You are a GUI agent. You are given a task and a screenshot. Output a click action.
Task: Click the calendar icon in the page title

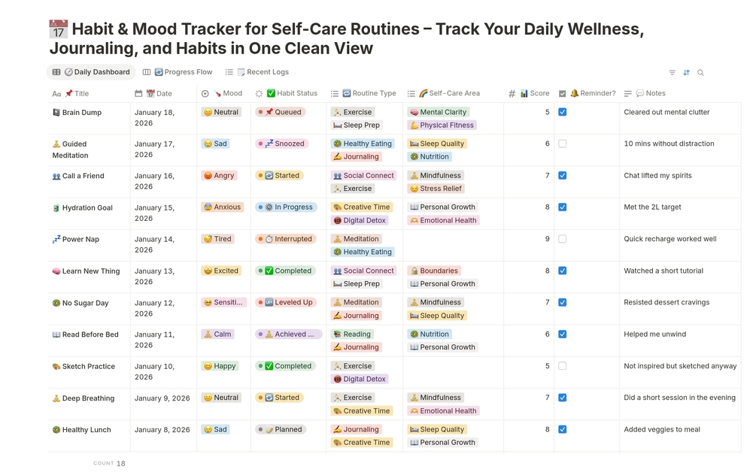click(58, 30)
